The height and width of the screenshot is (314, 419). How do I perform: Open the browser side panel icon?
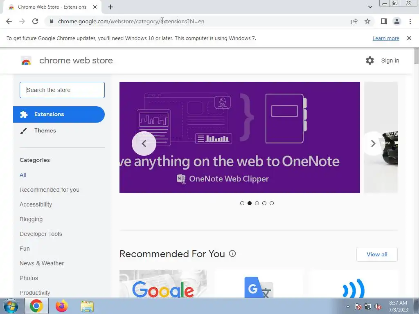coord(384,21)
